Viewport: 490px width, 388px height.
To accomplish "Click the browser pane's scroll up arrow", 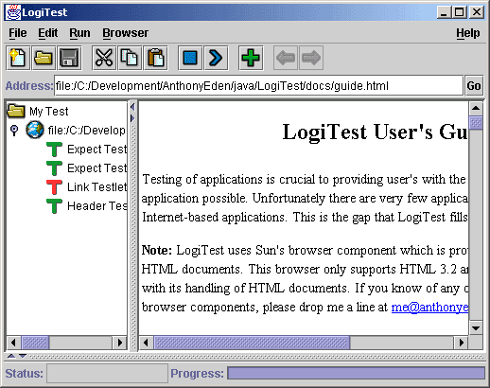I will pos(476,109).
